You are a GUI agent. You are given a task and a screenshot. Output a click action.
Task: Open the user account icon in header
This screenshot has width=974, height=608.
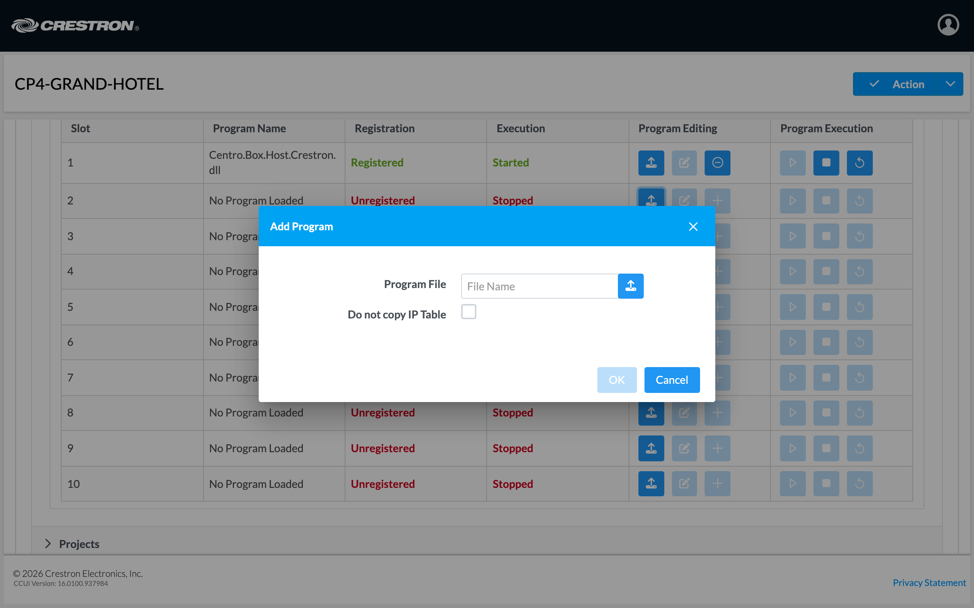tap(948, 25)
